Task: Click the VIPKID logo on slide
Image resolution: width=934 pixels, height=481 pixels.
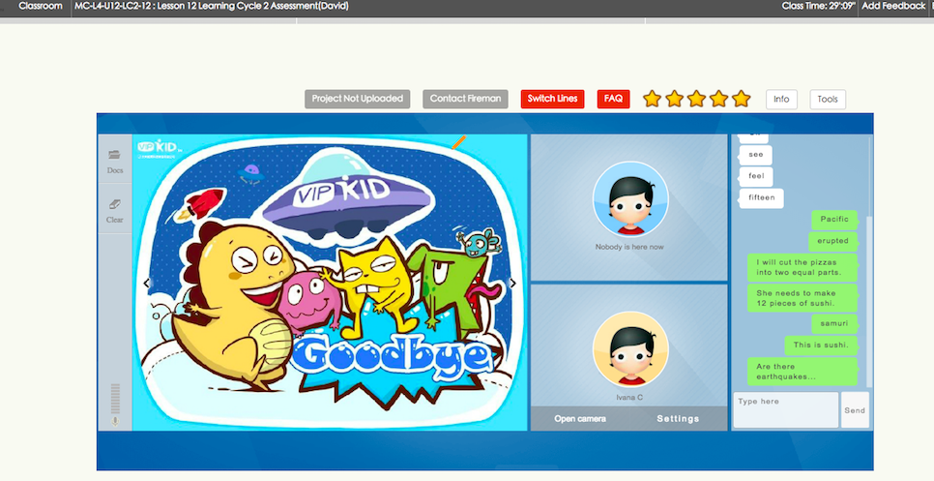Action: [158, 148]
